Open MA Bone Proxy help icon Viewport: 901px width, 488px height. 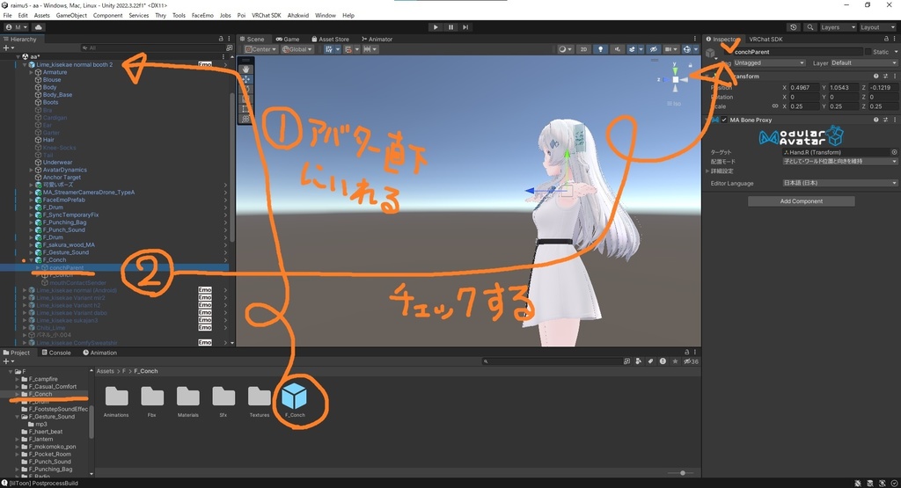875,120
